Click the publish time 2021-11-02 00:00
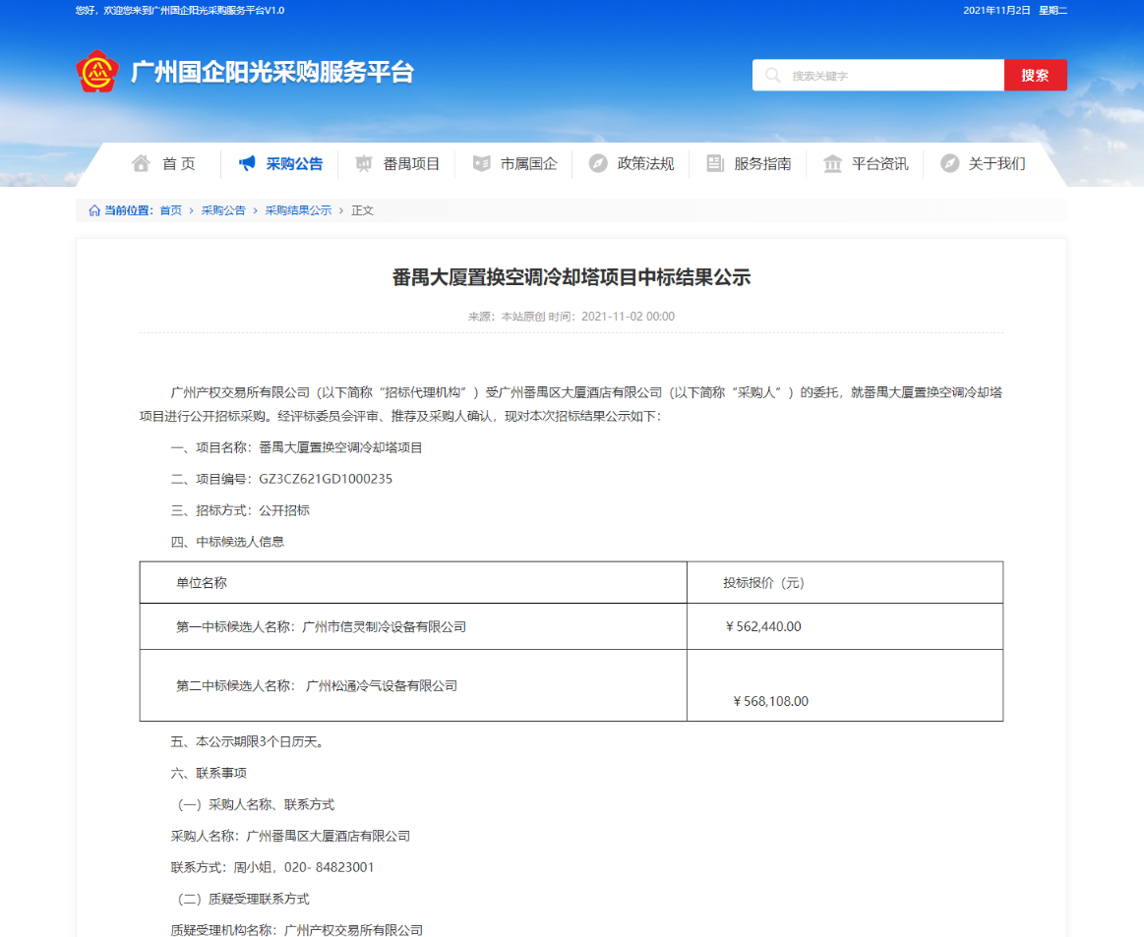This screenshot has width=1144, height=937. (x=629, y=317)
